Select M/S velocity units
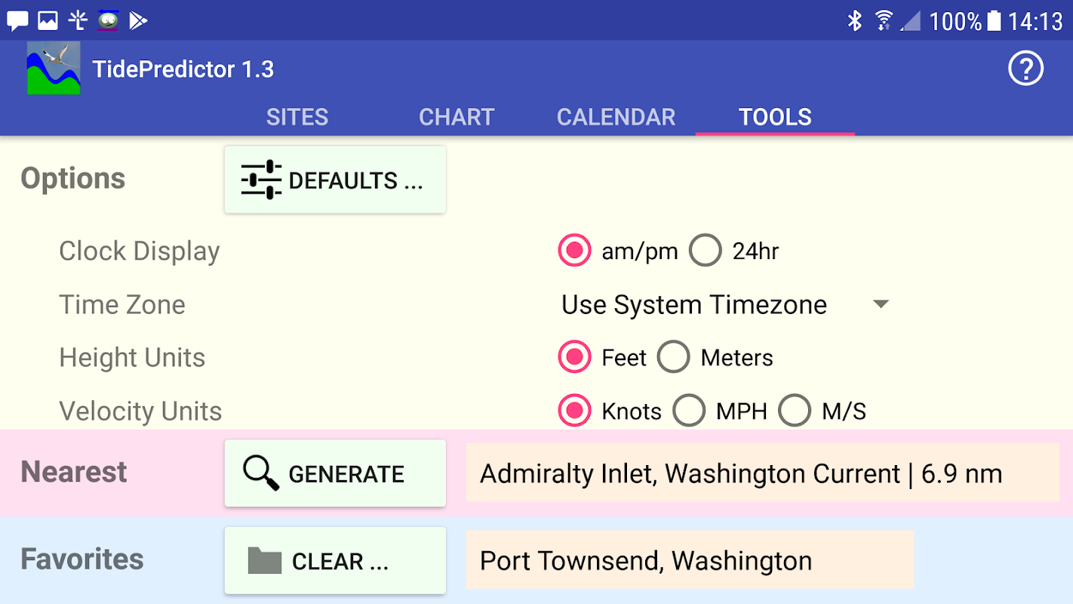1073x604 pixels. click(795, 411)
